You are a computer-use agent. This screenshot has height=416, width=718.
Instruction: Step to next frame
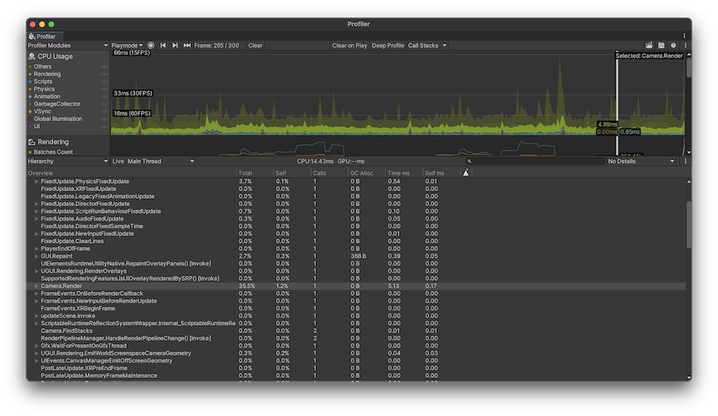(x=175, y=46)
